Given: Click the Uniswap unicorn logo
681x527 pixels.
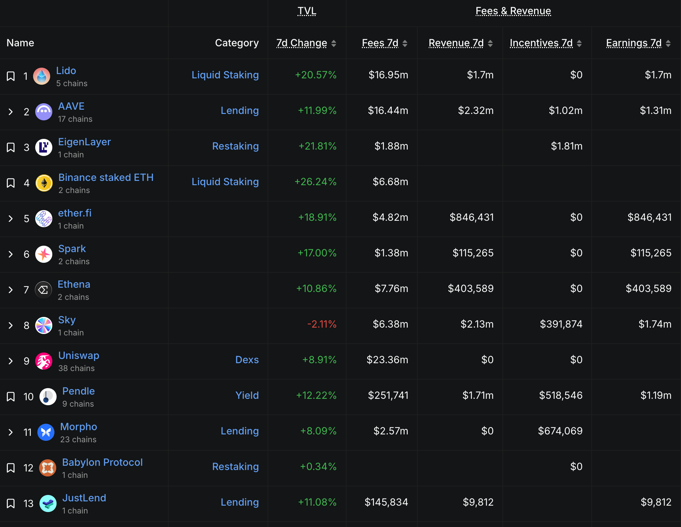Looking at the screenshot, I should tap(44, 361).
